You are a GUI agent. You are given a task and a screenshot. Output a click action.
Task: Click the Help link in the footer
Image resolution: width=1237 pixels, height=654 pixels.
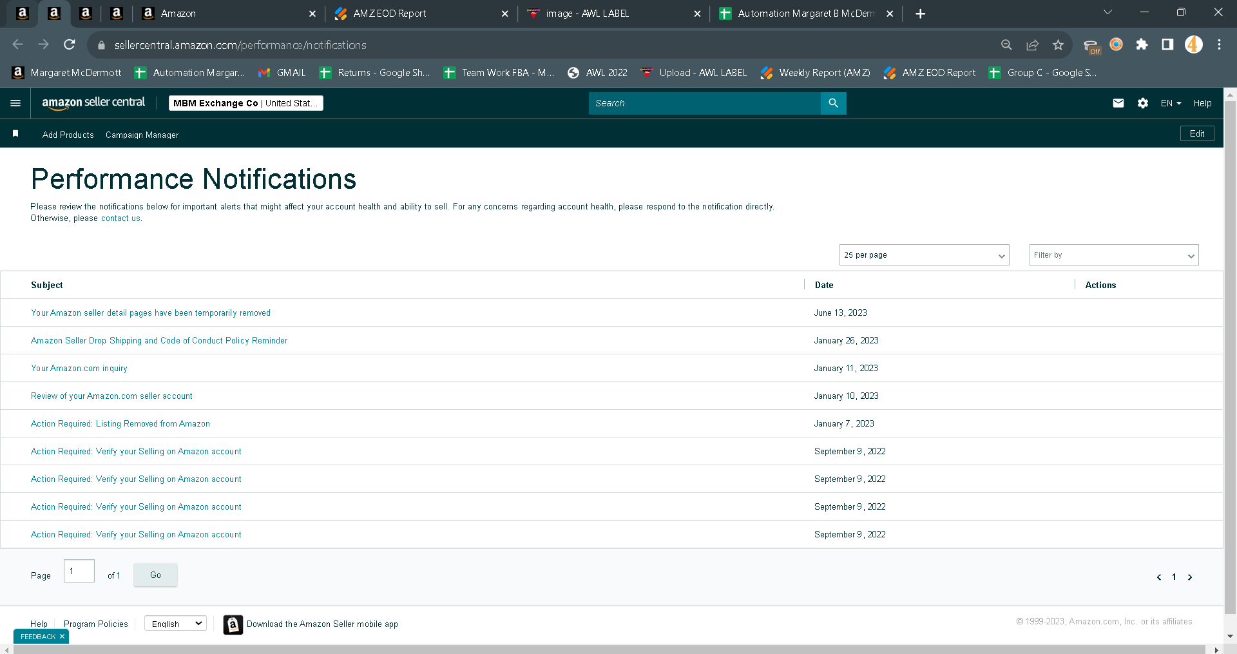[39, 624]
